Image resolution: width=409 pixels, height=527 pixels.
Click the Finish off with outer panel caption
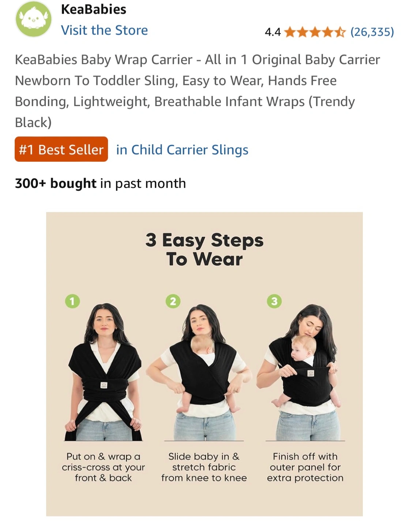[305, 467]
